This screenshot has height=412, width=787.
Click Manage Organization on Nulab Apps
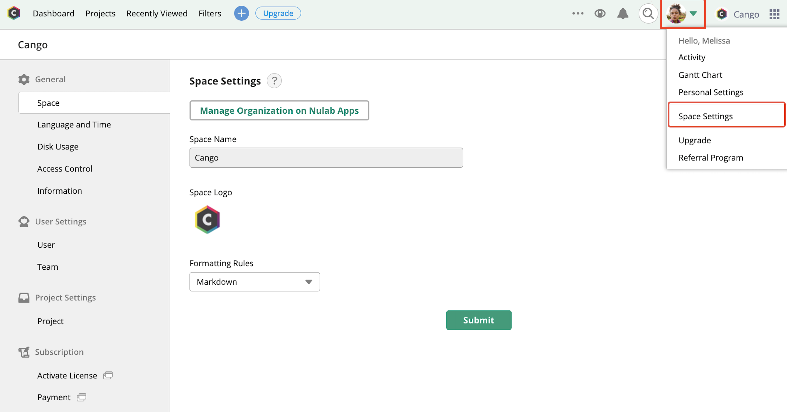coord(279,110)
